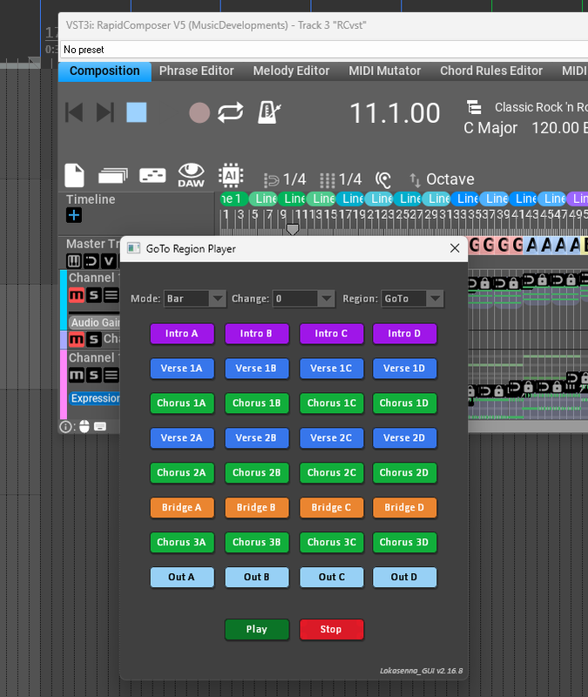
Task: Mute the second short channel row
Action: 77,340
